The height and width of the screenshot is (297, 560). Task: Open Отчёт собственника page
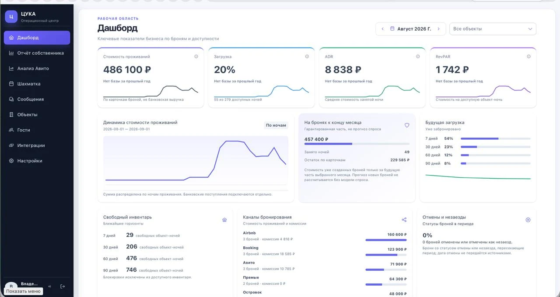point(37,53)
